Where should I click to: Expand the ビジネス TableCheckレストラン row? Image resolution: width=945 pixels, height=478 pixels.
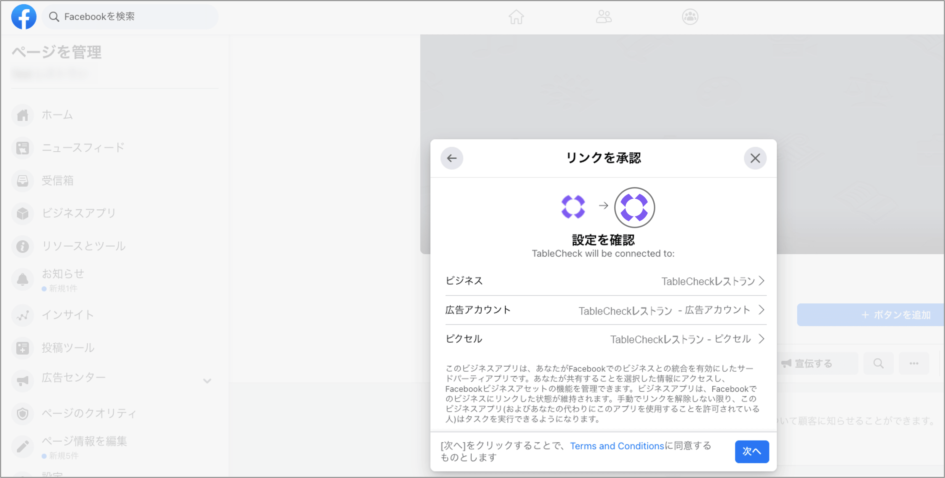coord(762,281)
